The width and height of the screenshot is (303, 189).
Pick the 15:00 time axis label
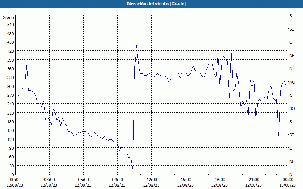[x=186, y=180]
